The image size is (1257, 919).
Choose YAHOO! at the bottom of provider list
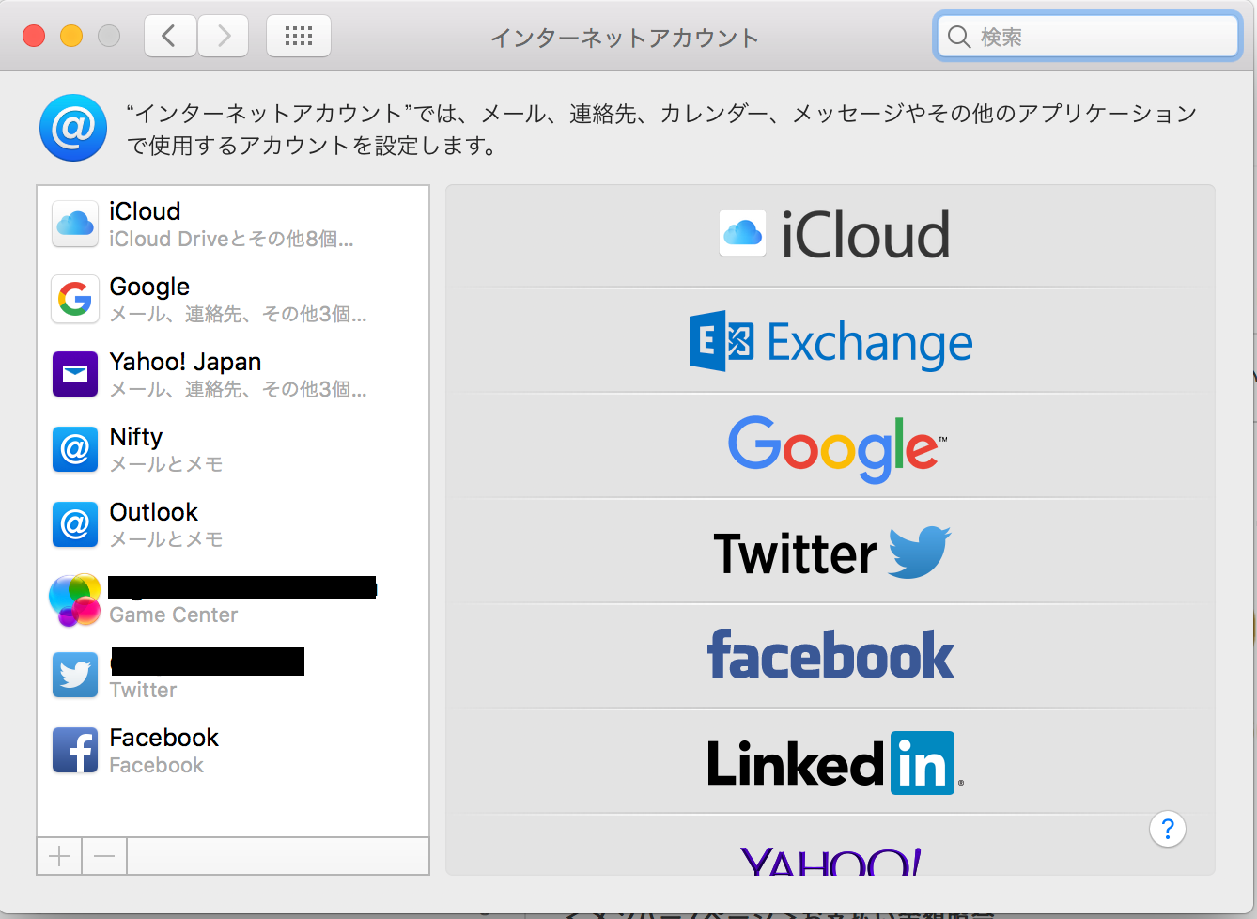tap(830, 860)
